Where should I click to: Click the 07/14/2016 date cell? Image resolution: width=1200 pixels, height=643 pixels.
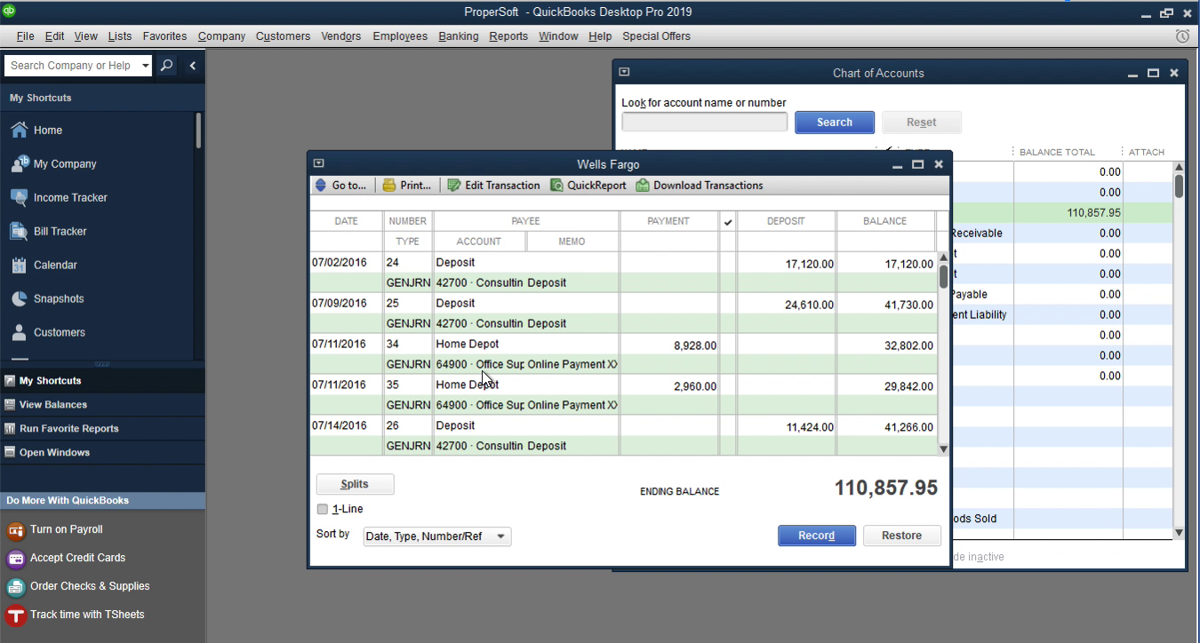(x=339, y=425)
